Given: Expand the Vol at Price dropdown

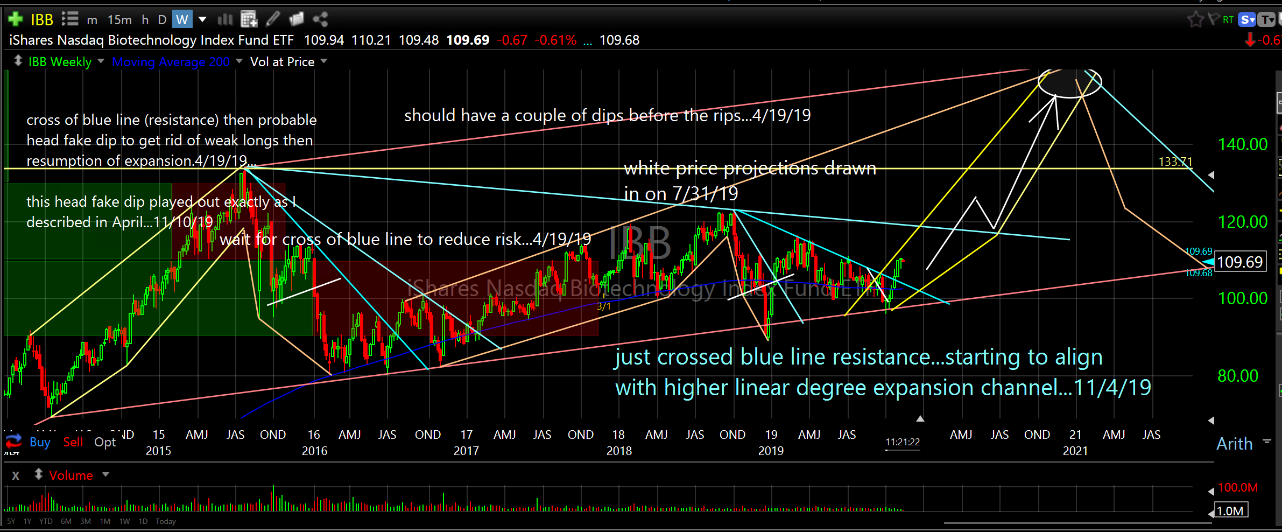Looking at the screenshot, I should [x=324, y=61].
